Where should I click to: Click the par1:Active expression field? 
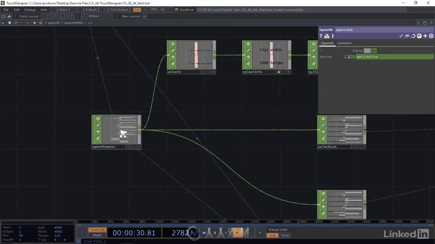395,57
